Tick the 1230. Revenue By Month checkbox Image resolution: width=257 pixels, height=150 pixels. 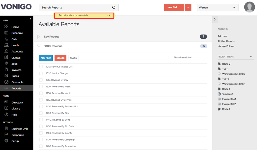coord(41,93)
